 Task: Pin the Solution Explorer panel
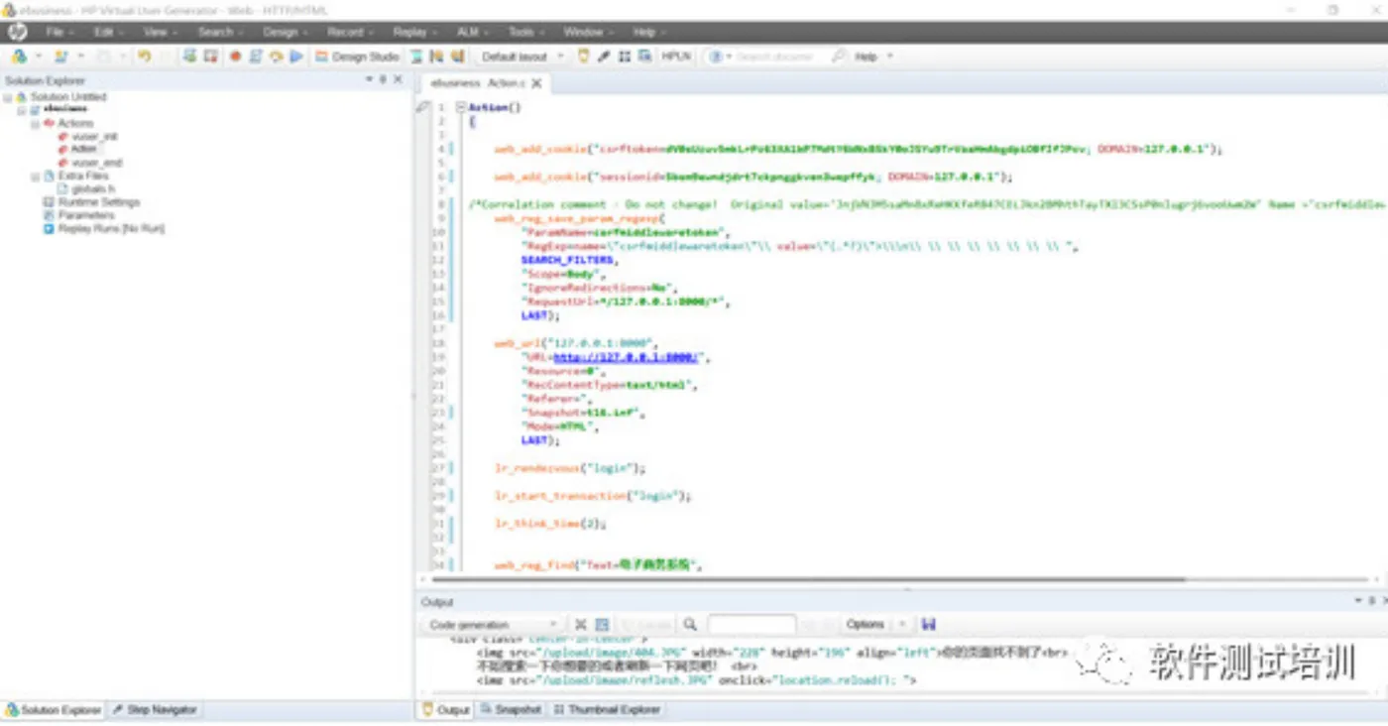point(384,80)
